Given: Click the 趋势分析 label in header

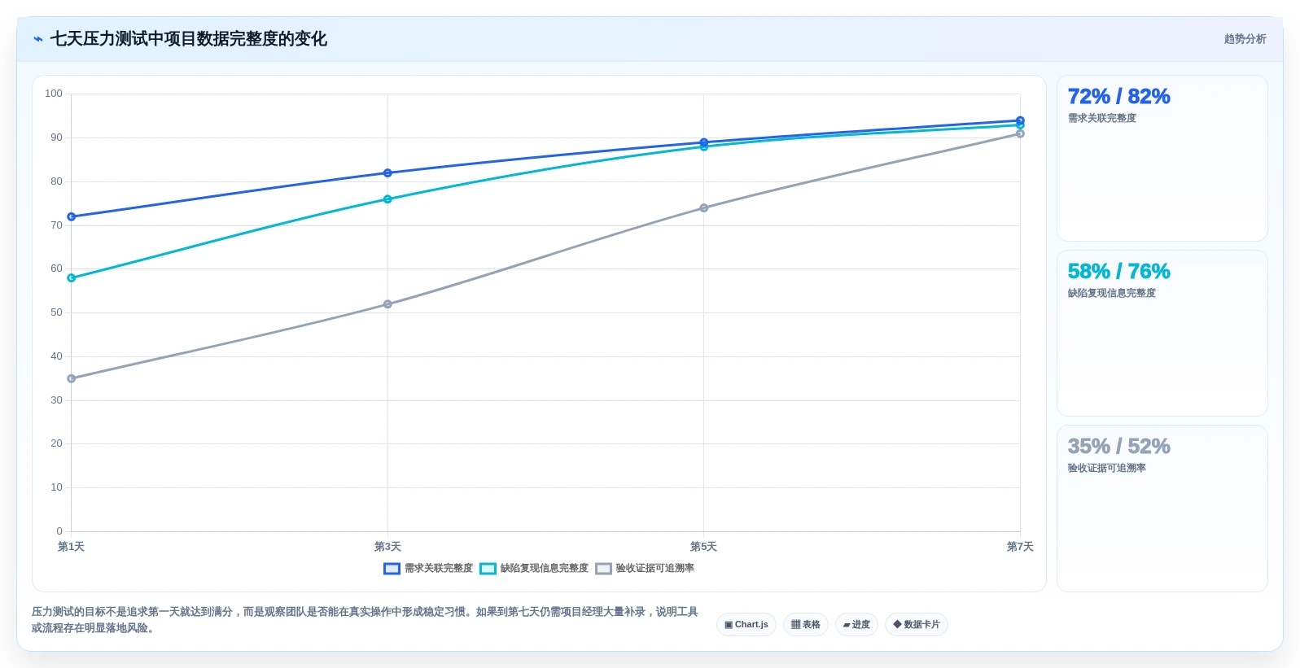Looking at the screenshot, I should pos(1245,39).
